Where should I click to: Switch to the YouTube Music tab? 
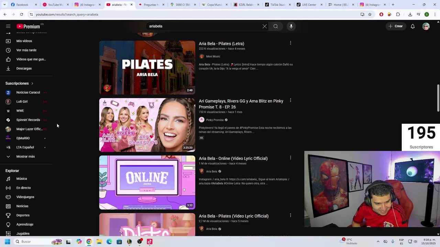click(55, 5)
